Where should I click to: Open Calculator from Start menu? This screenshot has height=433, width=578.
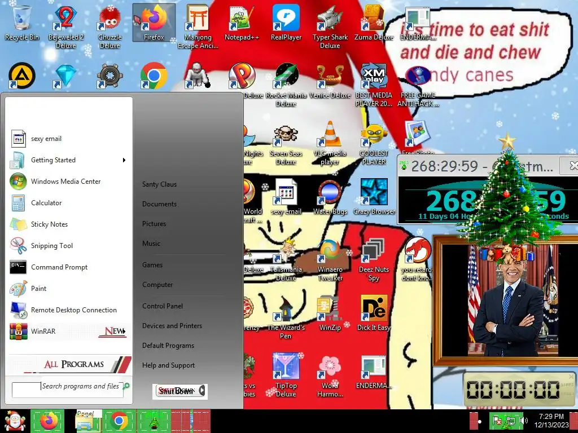click(68, 203)
